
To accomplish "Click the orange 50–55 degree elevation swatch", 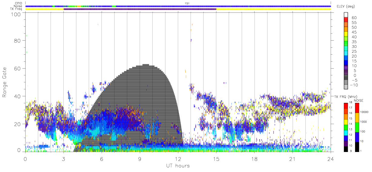I will (346, 25).
